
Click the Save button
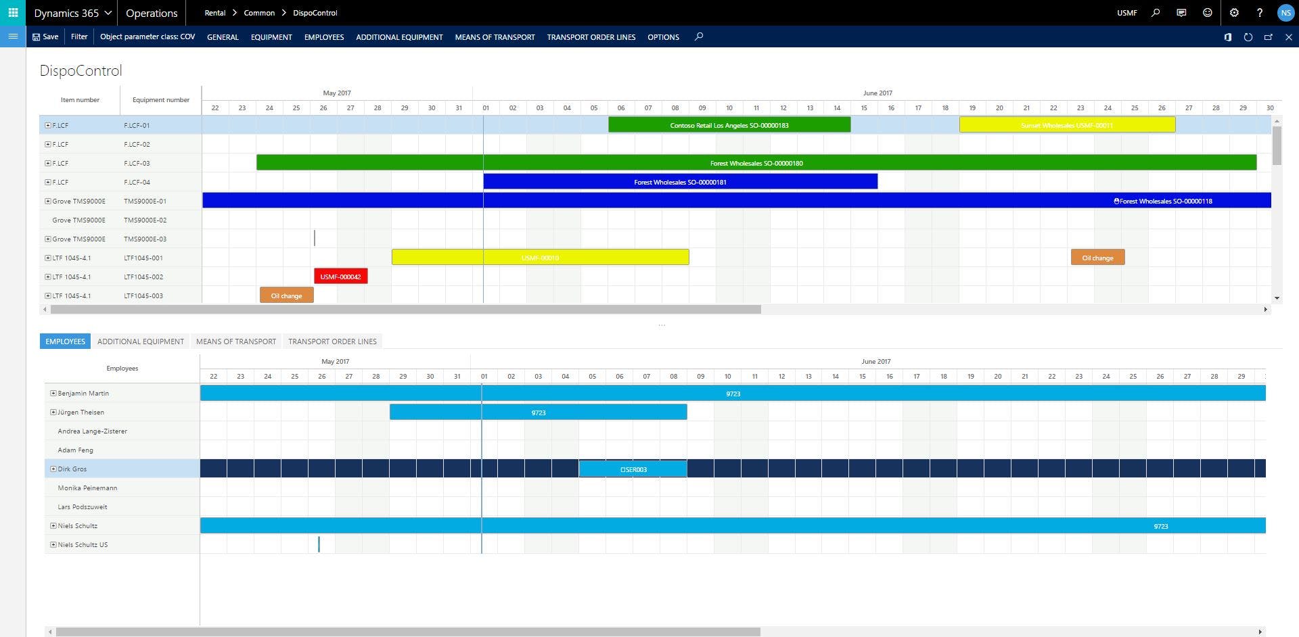coord(45,37)
